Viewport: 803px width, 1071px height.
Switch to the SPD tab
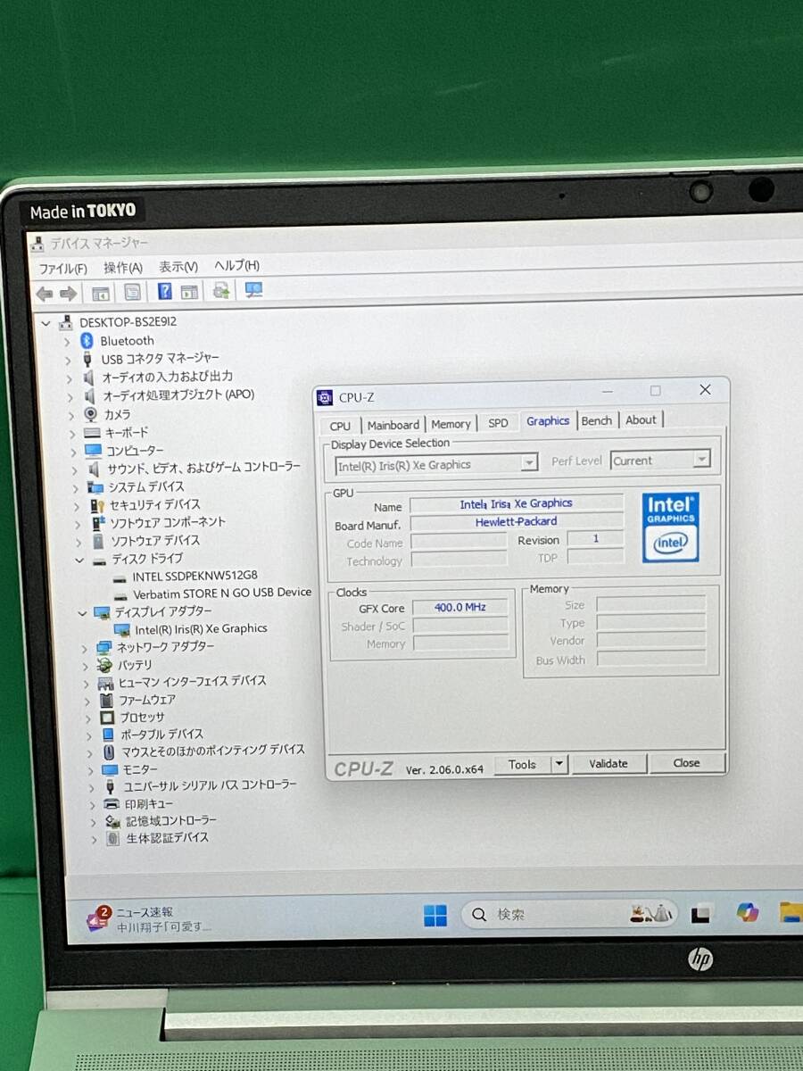click(498, 423)
